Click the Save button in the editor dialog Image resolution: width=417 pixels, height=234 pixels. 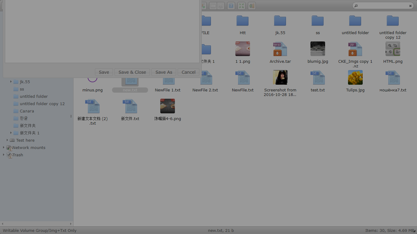[x=104, y=72]
